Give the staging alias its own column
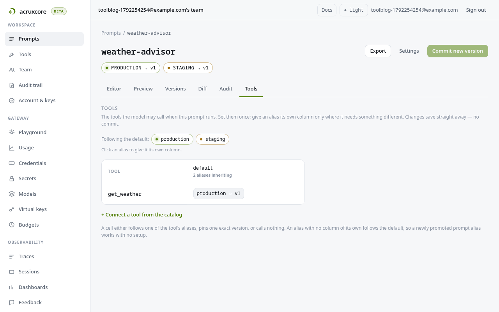Viewport: 499px width, 312px height. (212, 139)
